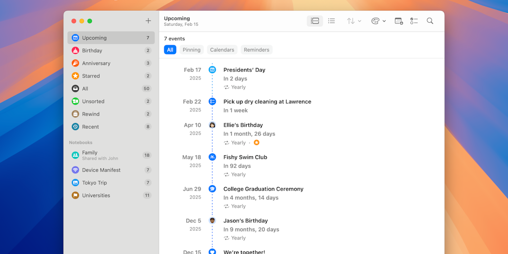This screenshot has width=508, height=254.
Task: Click the All category count badge 50
Action: click(147, 89)
